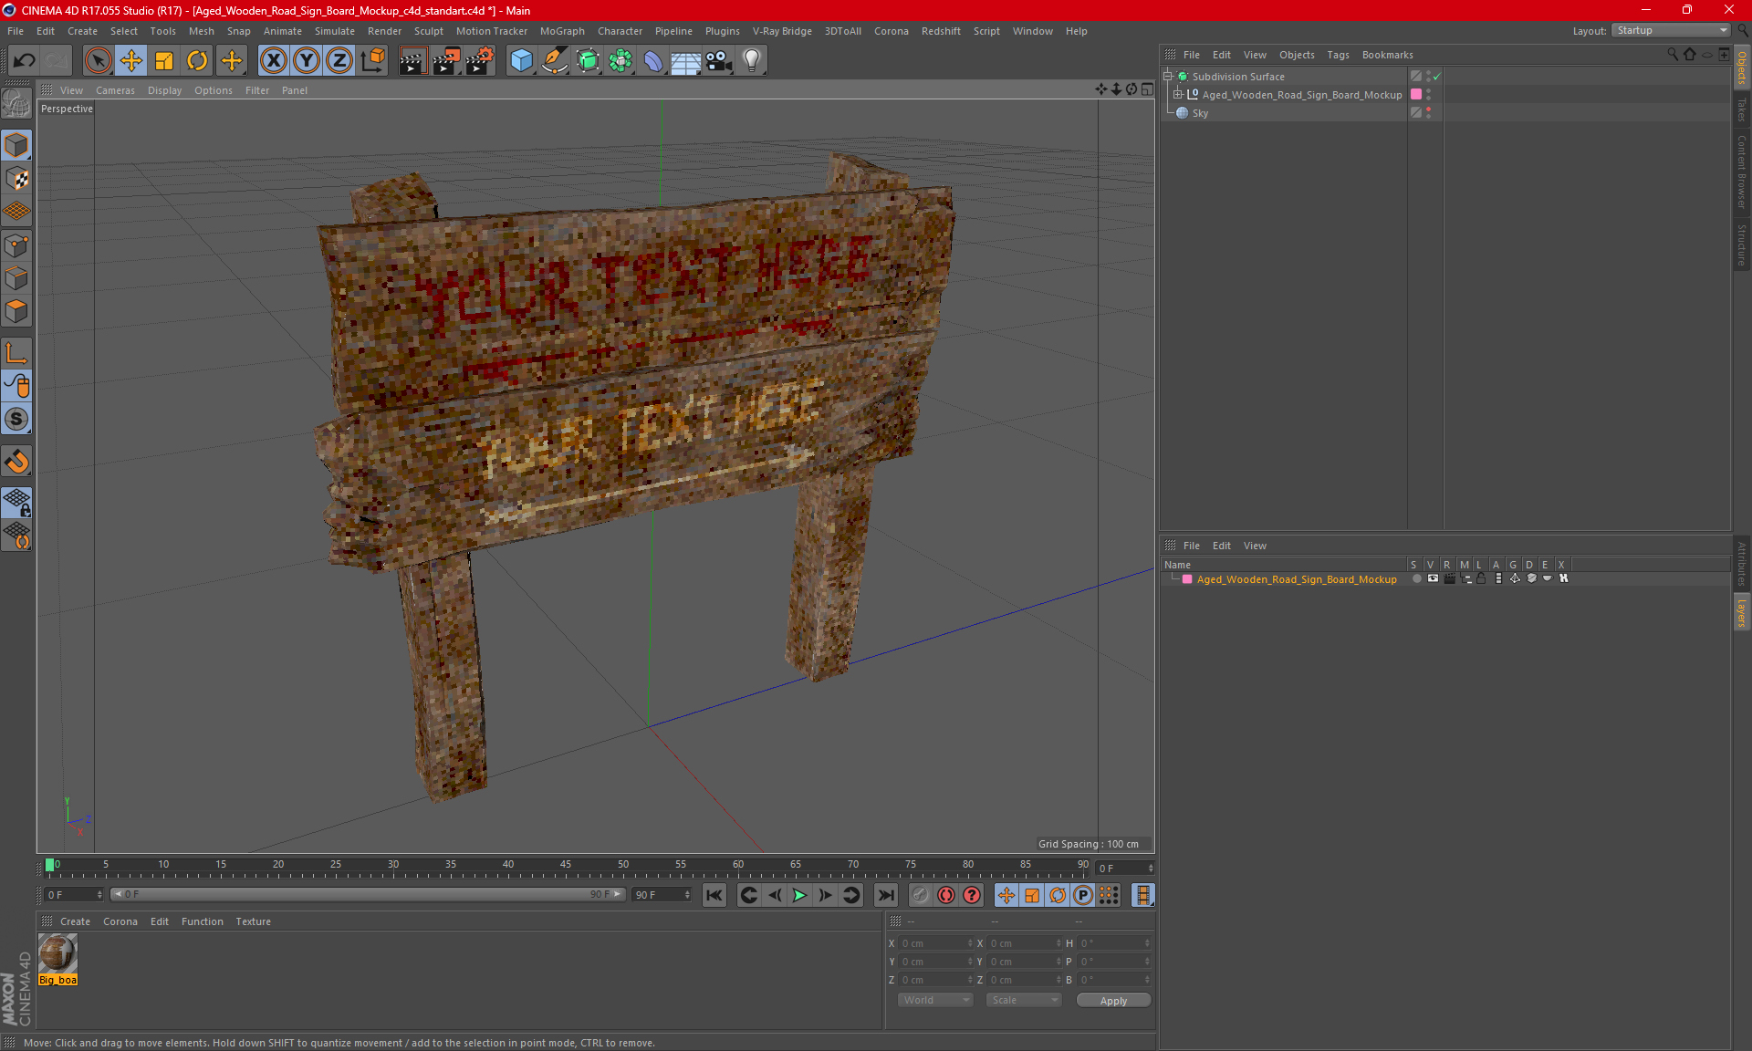Add a Cube primitive object
Screen dimensions: 1752x1051
point(521,60)
